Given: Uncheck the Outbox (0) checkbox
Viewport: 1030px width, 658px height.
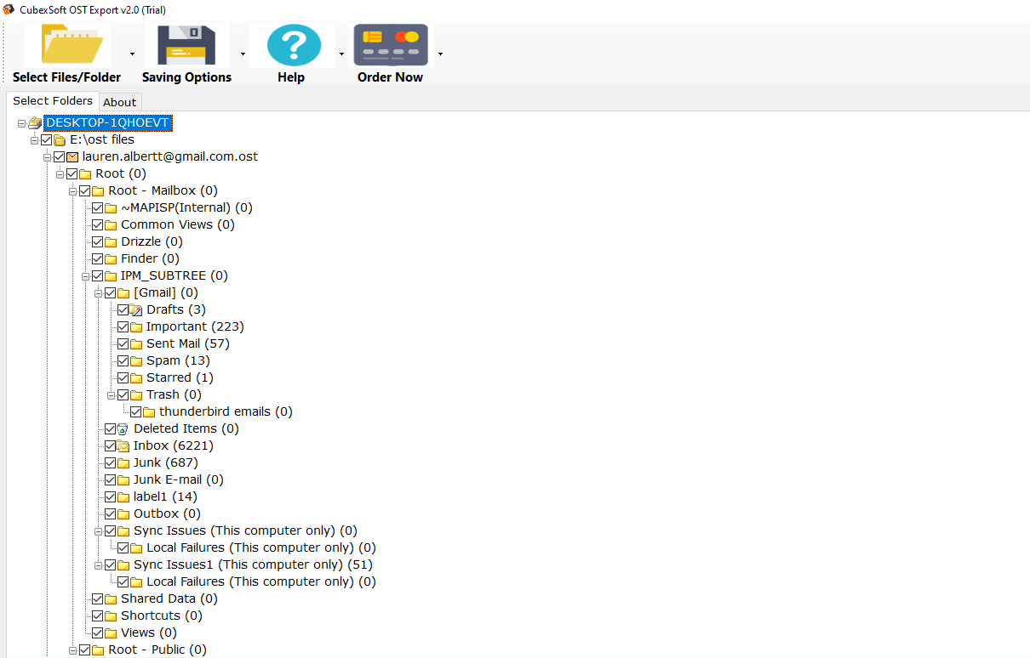Looking at the screenshot, I should 110,513.
